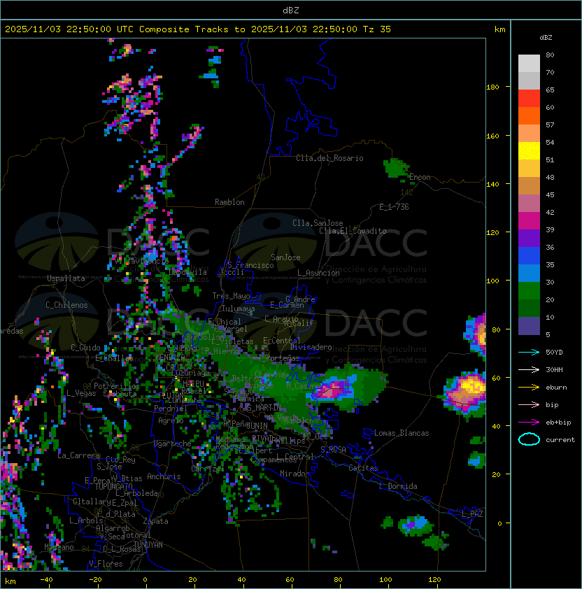Pick the gold swatch between 51 and 48 dBZ

(x=529, y=169)
